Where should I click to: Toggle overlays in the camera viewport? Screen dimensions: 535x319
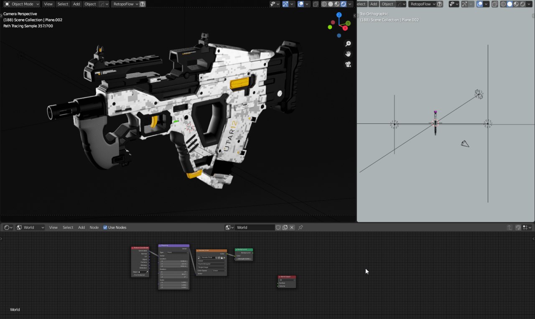[301, 4]
